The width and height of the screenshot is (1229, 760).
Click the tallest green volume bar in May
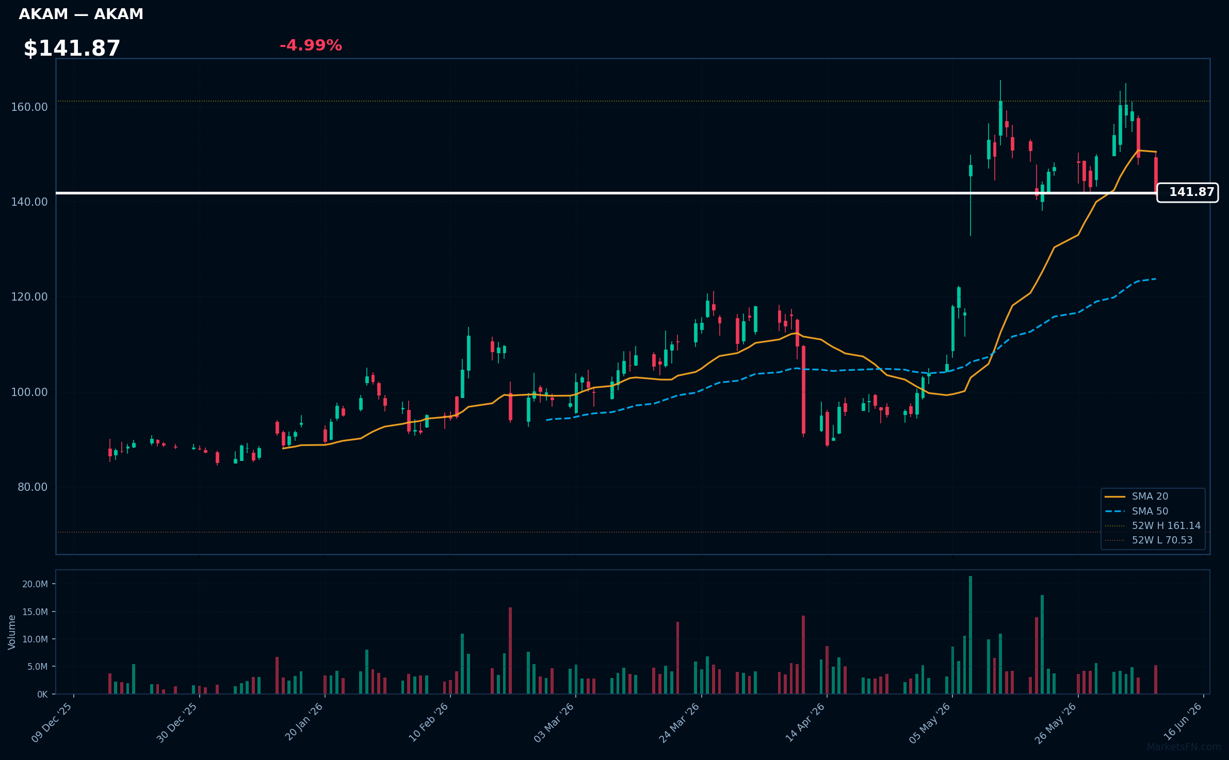(x=971, y=635)
